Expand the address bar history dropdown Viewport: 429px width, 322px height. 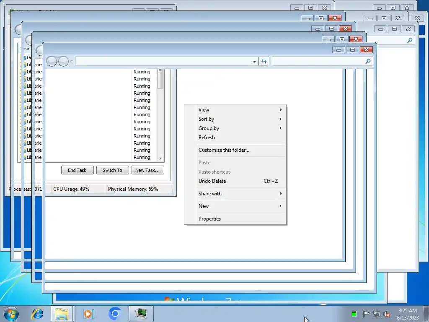click(254, 61)
